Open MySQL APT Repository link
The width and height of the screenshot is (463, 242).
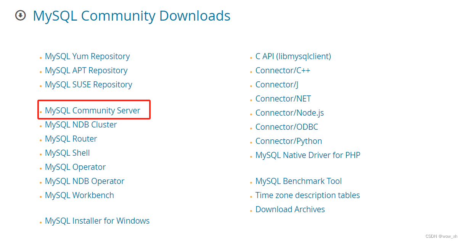pyautogui.click(x=86, y=71)
